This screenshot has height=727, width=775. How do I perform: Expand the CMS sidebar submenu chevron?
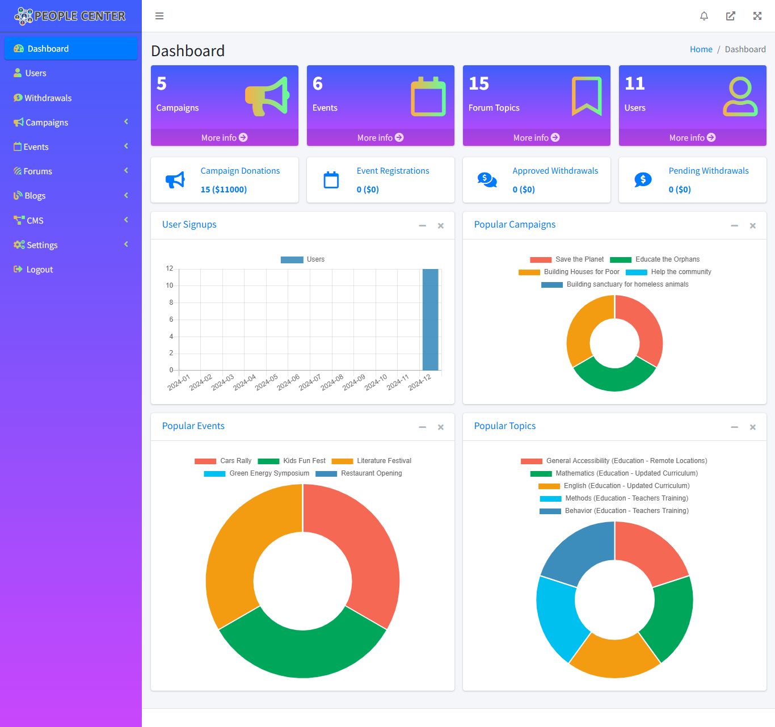tap(126, 220)
